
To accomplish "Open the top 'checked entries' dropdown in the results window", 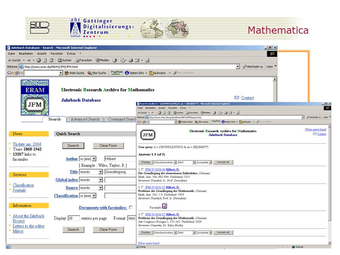I will (x=175, y=163).
